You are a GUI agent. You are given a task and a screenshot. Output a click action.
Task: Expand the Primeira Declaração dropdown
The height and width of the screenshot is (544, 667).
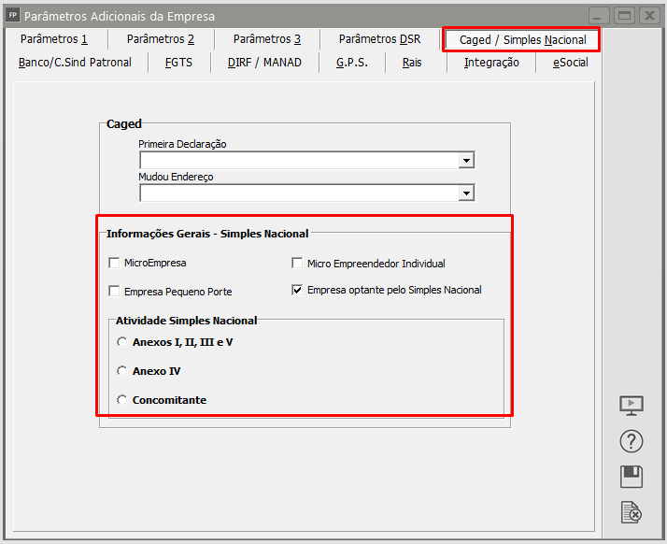click(465, 161)
